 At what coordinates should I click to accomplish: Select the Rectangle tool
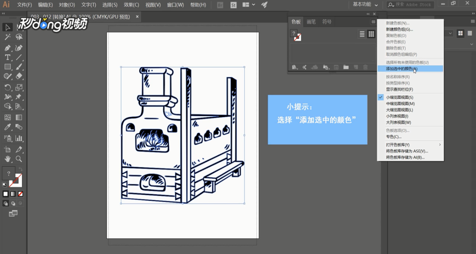[x=7, y=67]
